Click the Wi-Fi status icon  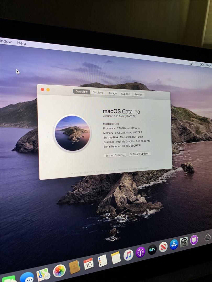[196, 64]
